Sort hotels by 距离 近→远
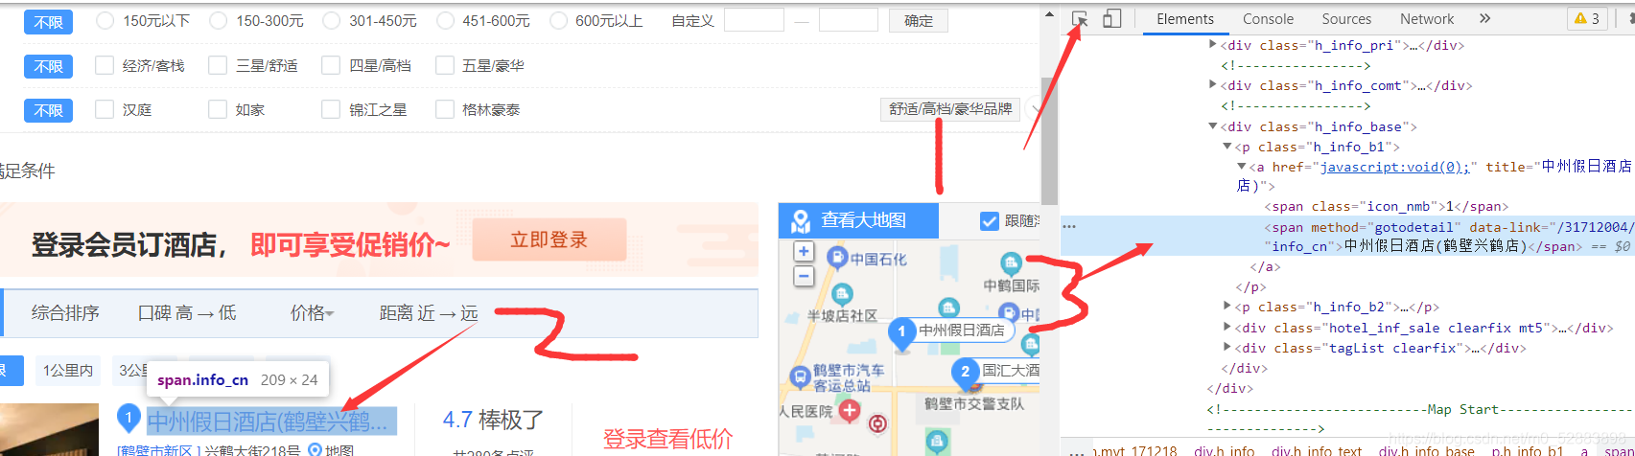The height and width of the screenshot is (456, 1635). click(429, 313)
